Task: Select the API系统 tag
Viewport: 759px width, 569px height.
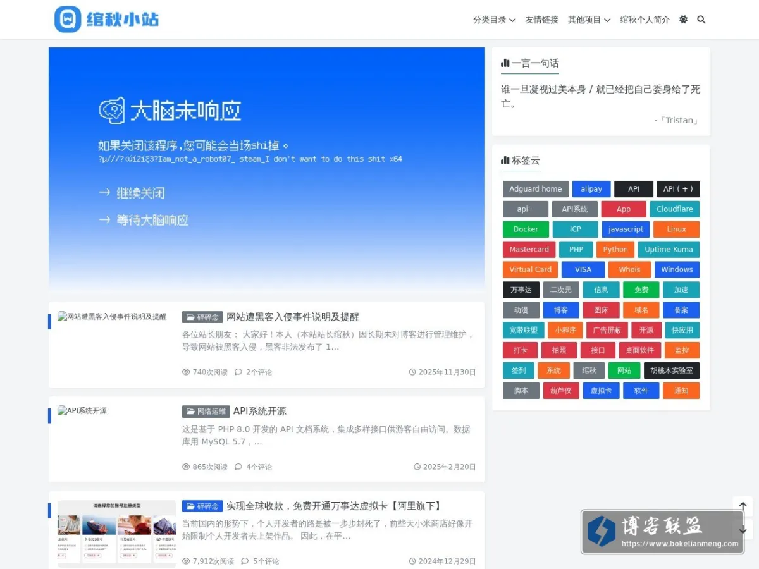Action: [575, 209]
